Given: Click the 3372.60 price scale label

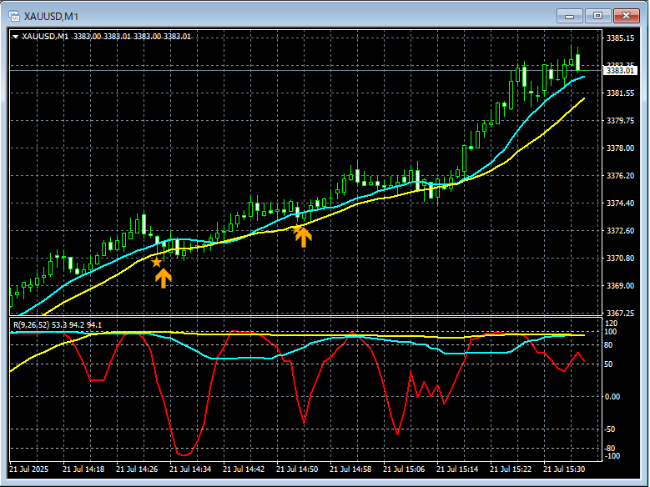Looking at the screenshot, I should [x=620, y=230].
